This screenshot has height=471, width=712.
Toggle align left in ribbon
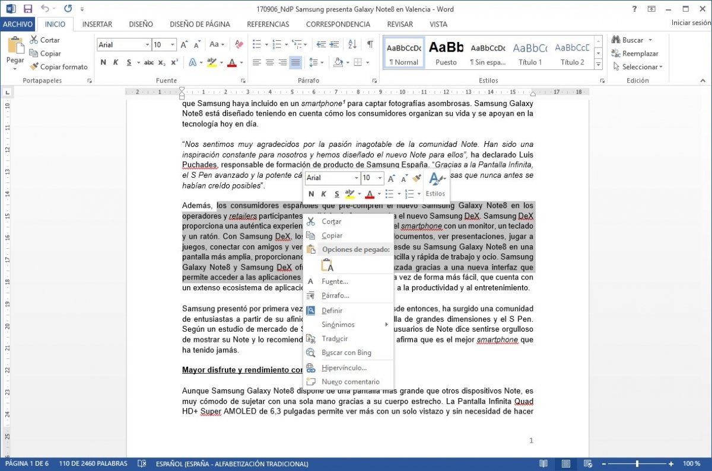[x=256, y=62]
